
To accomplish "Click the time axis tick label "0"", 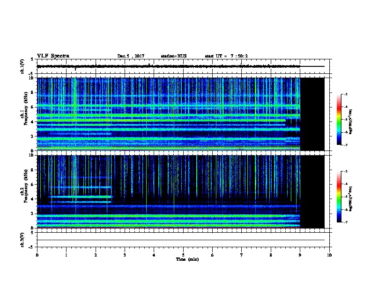I will [37, 255].
